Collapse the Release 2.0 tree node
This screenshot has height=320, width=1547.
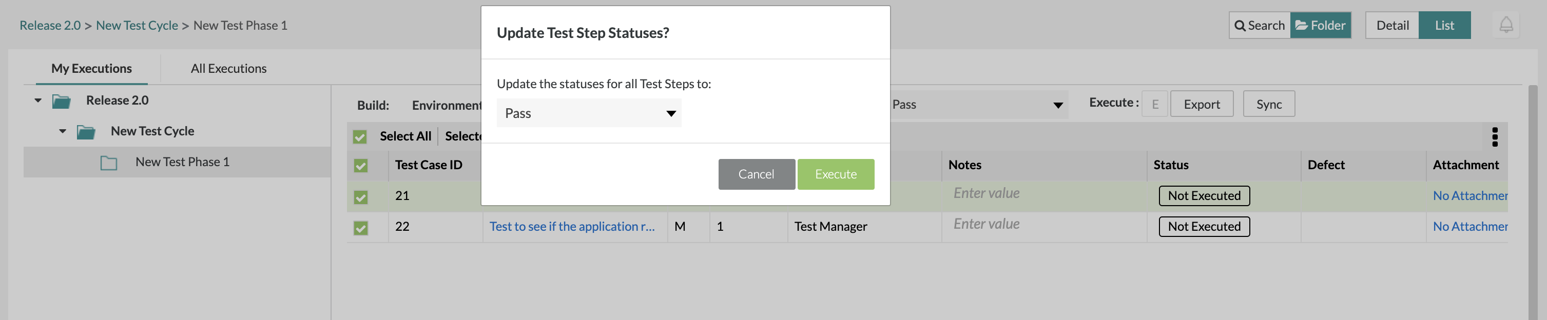click(x=38, y=101)
